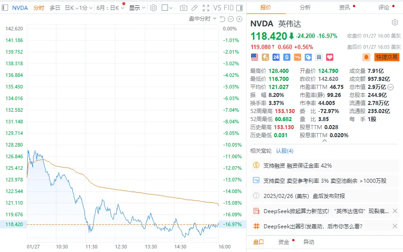Open the 认股(4) warrants link
Screen dimensions: 403x252
coord(285,151)
